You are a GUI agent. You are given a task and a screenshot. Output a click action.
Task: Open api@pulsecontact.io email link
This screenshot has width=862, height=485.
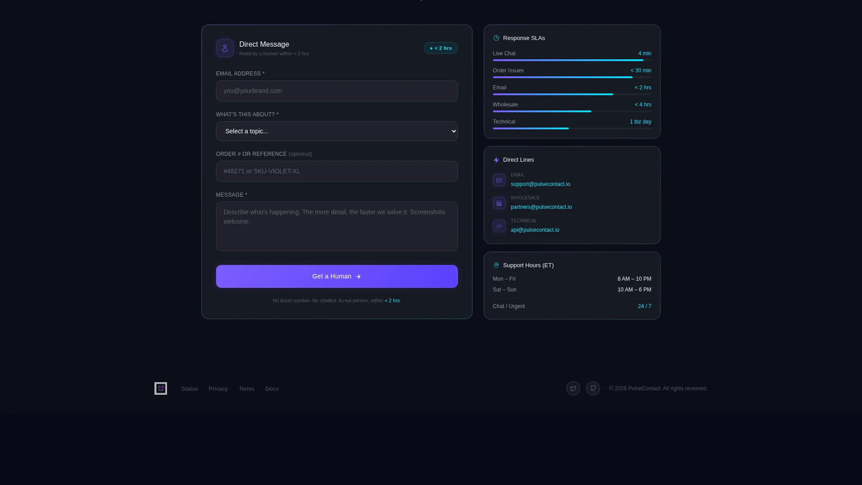click(x=535, y=230)
